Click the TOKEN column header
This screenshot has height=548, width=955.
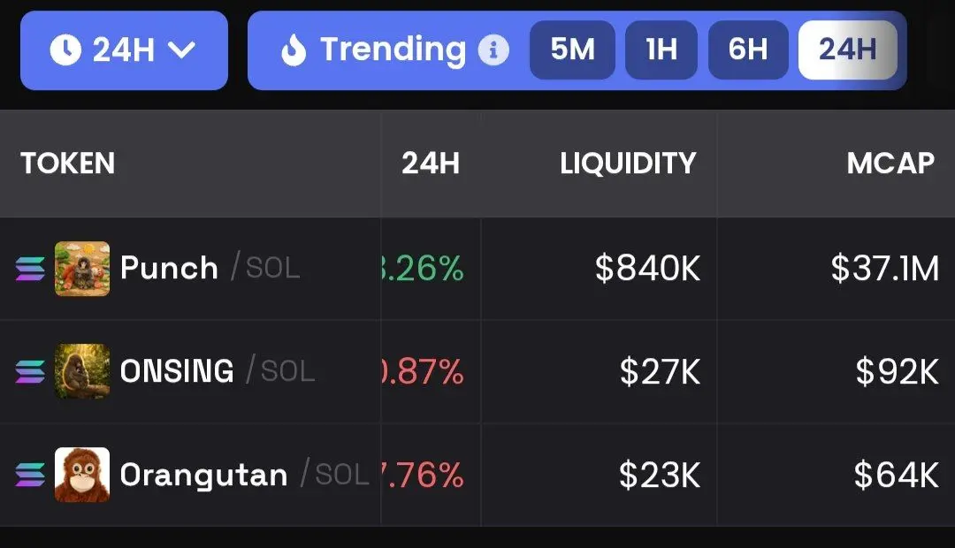pyautogui.click(x=67, y=164)
